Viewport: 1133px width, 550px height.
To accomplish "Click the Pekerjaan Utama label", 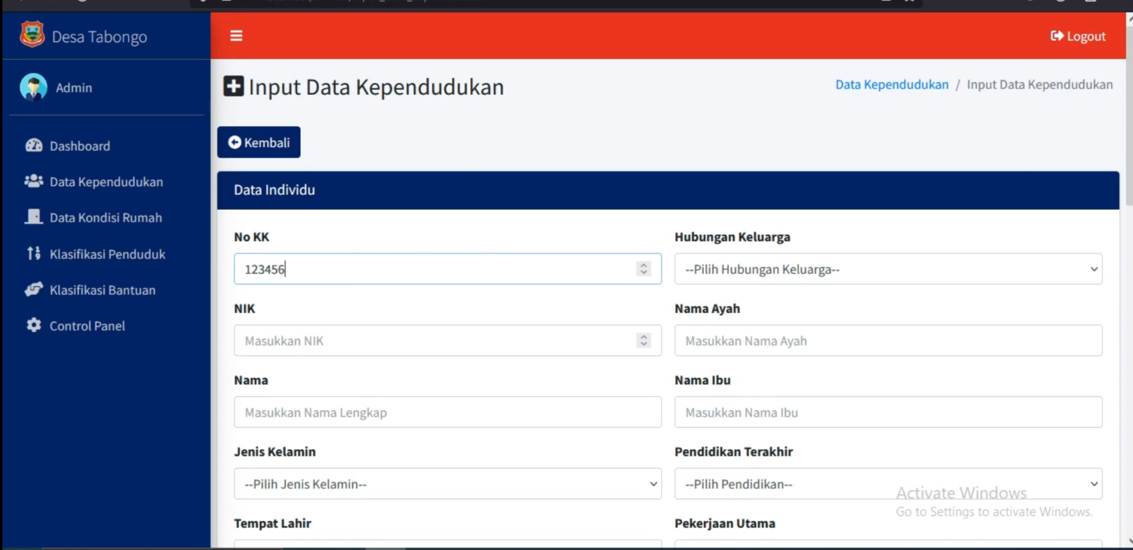I will 725,523.
